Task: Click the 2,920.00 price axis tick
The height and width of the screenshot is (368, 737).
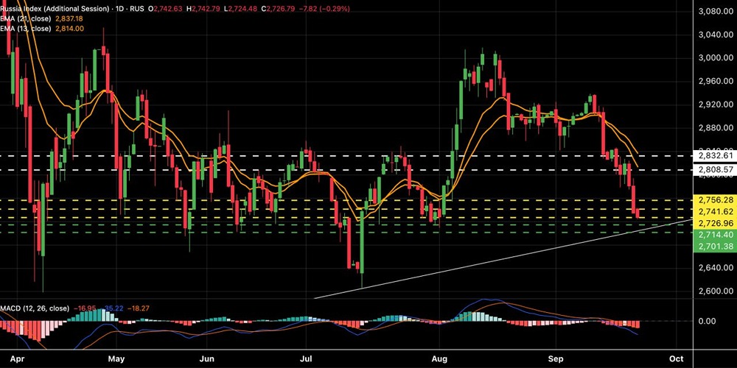Action: 716,105
